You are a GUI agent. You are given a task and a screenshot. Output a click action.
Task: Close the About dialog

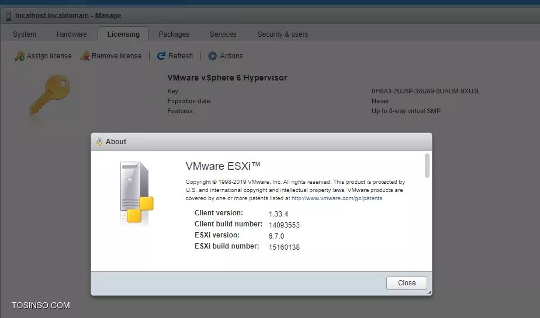(406, 283)
